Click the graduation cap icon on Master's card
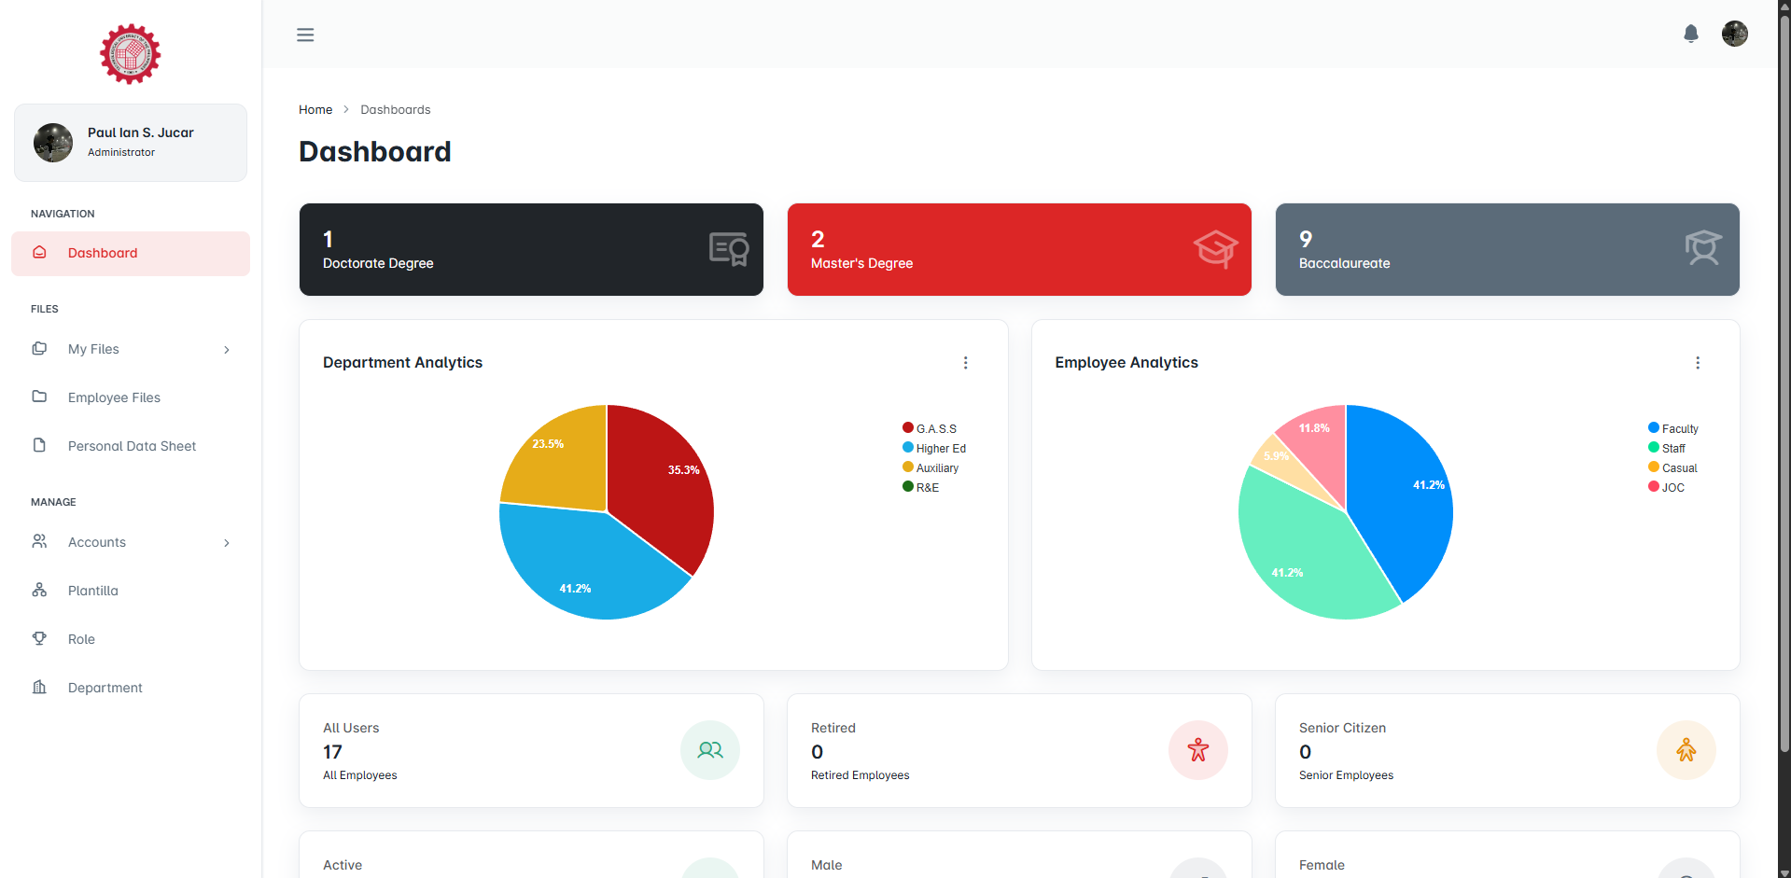Image resolution: width=1791 pixels, height=878 pixels. (x=1215, y=249)
